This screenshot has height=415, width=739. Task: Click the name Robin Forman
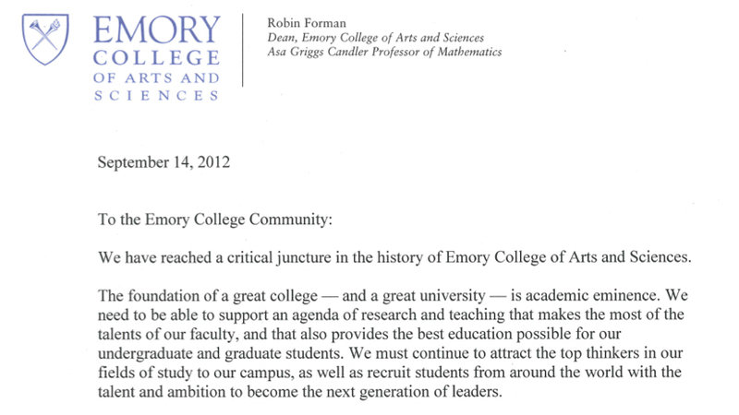tap(300, 21)
